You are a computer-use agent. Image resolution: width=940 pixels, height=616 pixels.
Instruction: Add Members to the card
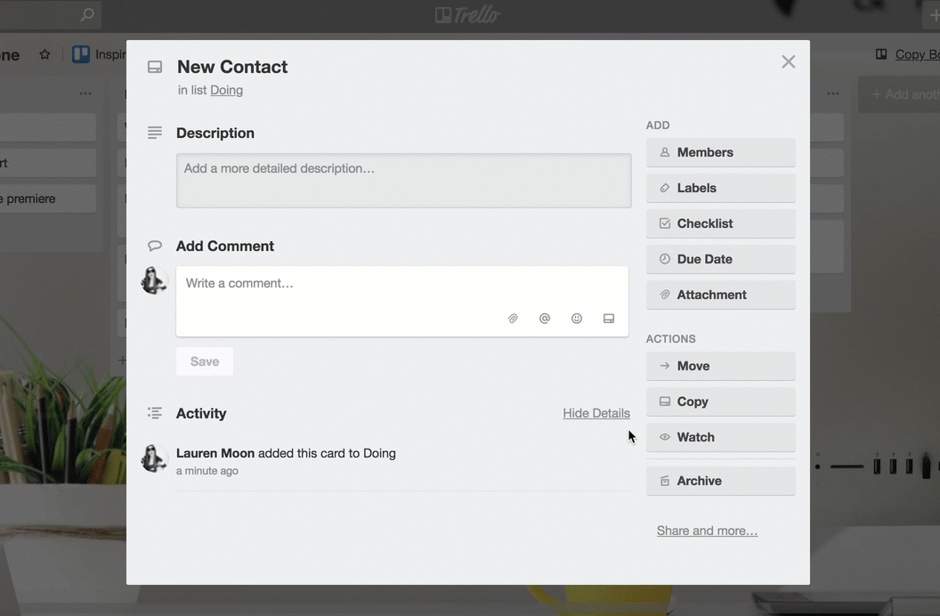pos(720,152)
